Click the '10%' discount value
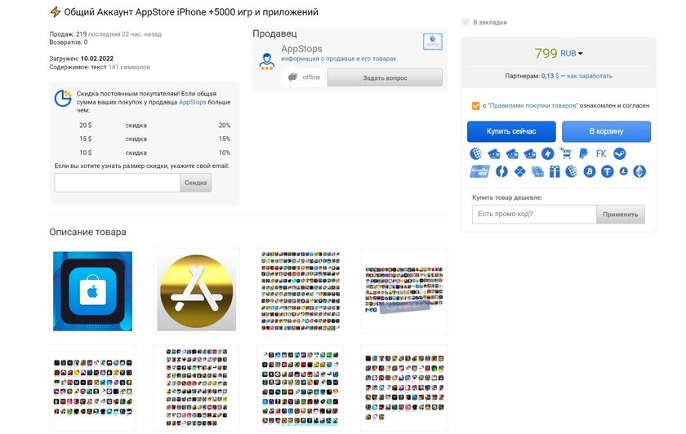Screen dimensions: 686x434 [x=225, y=153]
